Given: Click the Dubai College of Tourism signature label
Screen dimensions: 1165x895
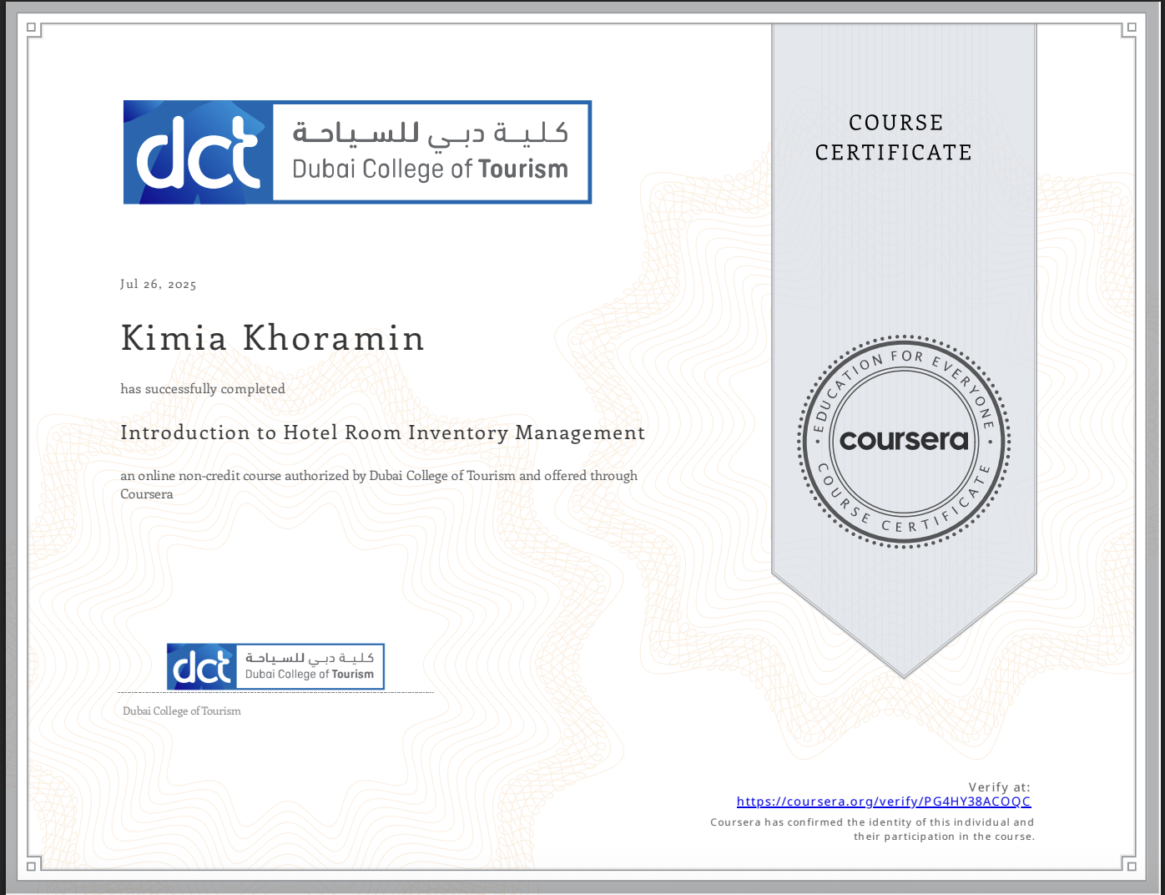Looking at the screenshot, I should tap(181, 710).
